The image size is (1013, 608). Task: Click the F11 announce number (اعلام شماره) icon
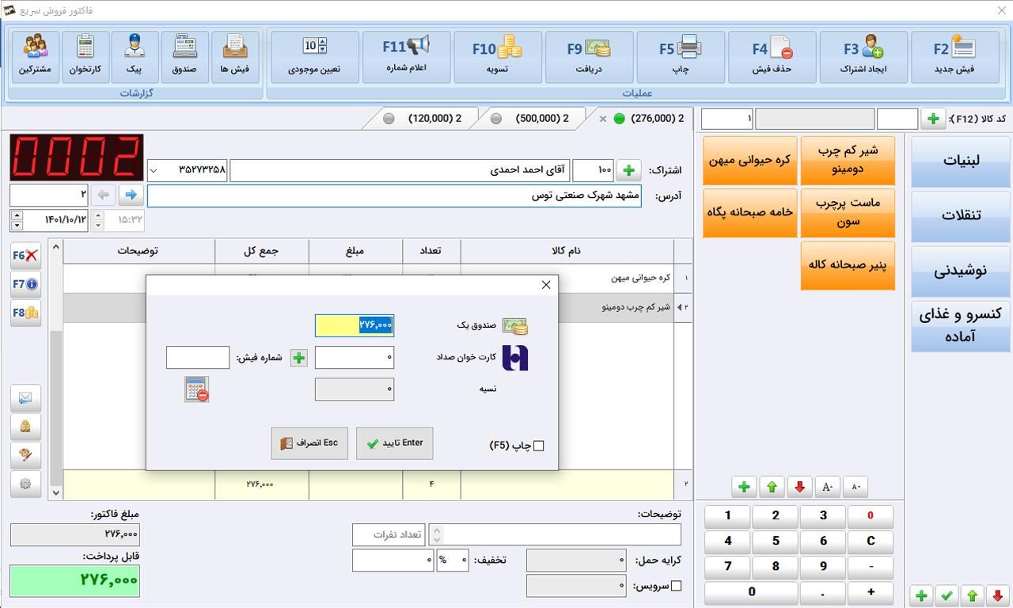(406, 57)
